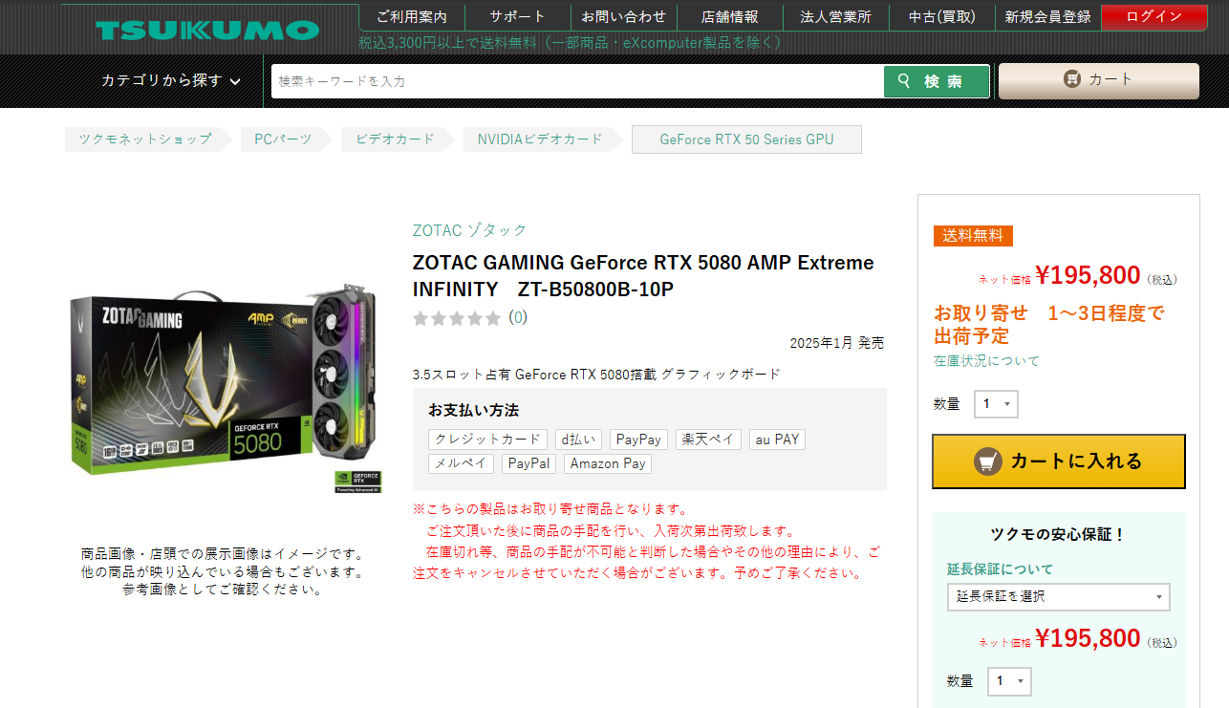1229x708 pixels.
Task: Click the 3.5スロット占有 description text
Action: tap(596, 375)
